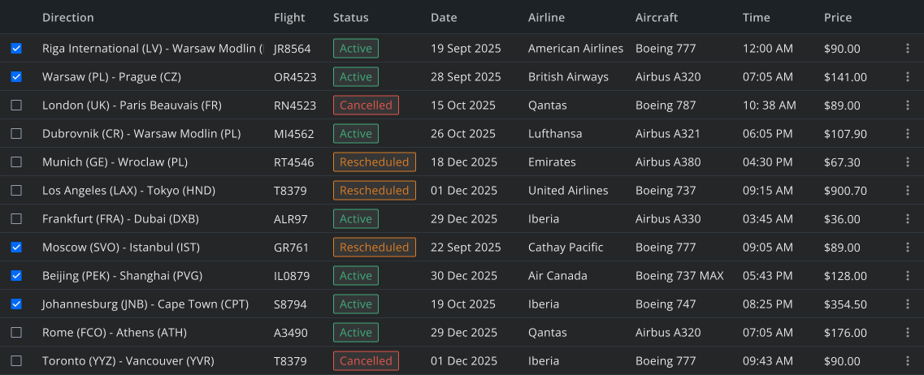This screenshot has width=924, height=375.
Task: Show actions for Moscow - Istanbul flight GR761
Action: [x=908, y=248]
